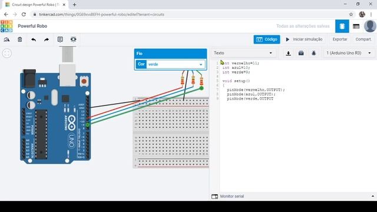Open the Chrome profile avatar

[x=362, y=14]
